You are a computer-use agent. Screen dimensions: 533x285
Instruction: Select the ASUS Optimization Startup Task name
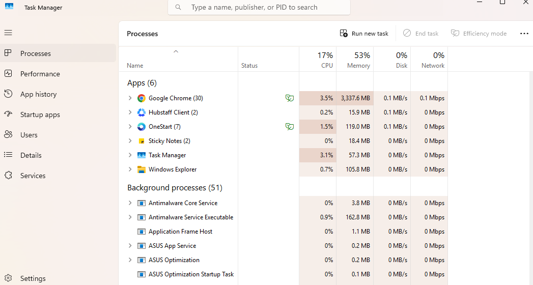[x=191, y=274]
